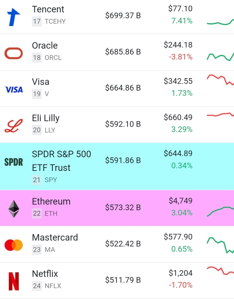
Task: Click Eli Lilly's $592.10 B market cap
Action: coord(123,124)
